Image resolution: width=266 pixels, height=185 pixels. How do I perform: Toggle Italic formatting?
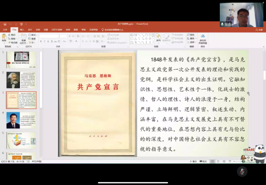coord(44,41)
